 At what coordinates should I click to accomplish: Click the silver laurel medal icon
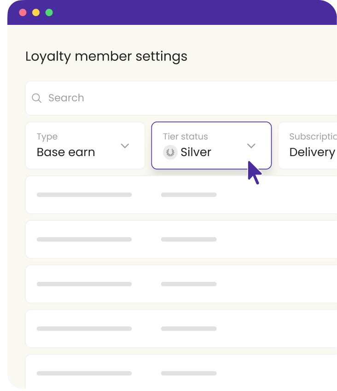170,152
